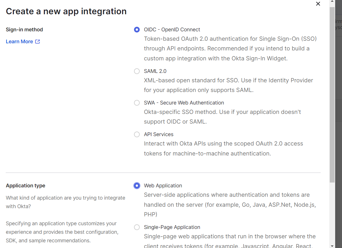Click 'Interact with Okta APIs' description text
This screenshot has height=248, width=342.
coord(223,148)
